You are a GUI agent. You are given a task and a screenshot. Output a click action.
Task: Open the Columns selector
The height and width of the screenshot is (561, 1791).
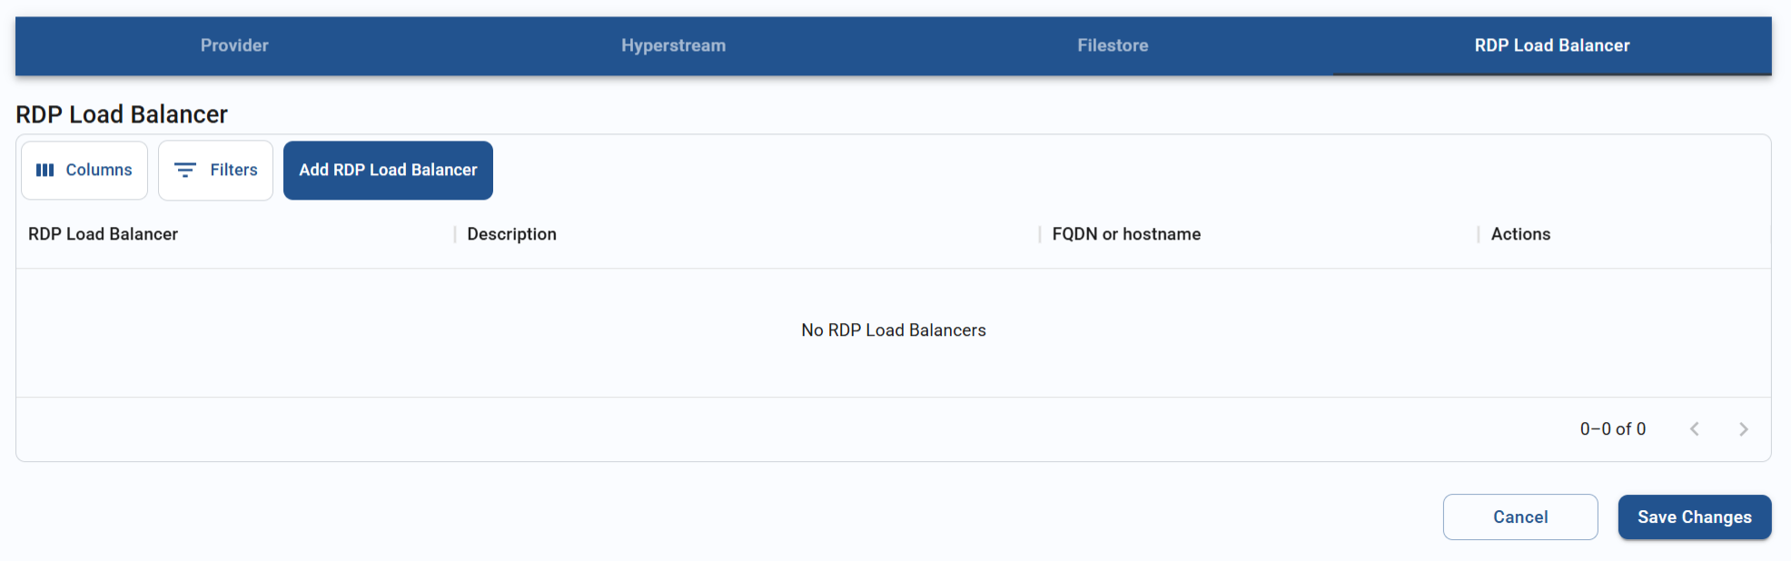point(84,170)
